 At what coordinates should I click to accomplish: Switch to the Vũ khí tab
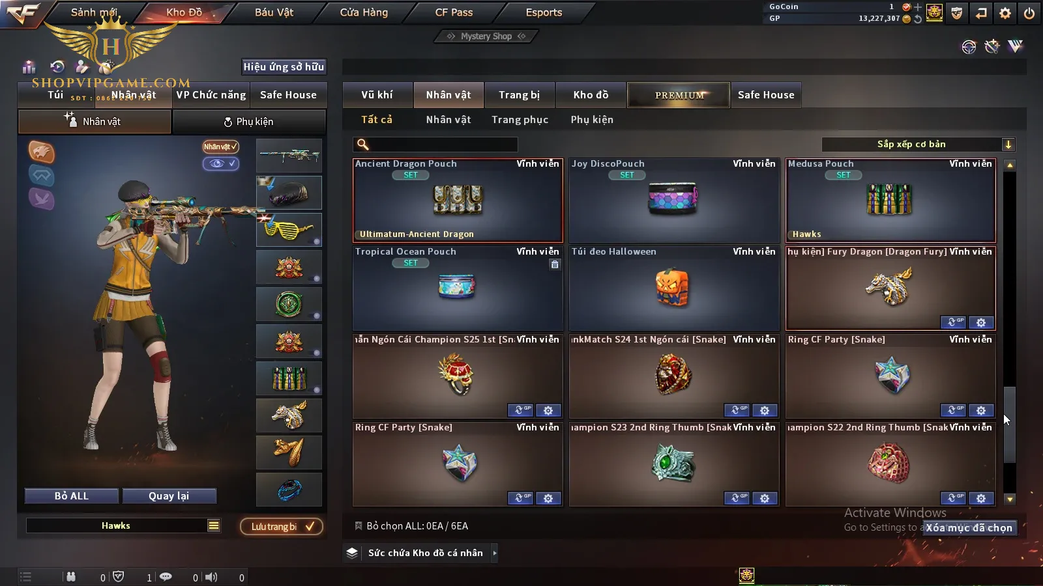[x=377, y=95]
